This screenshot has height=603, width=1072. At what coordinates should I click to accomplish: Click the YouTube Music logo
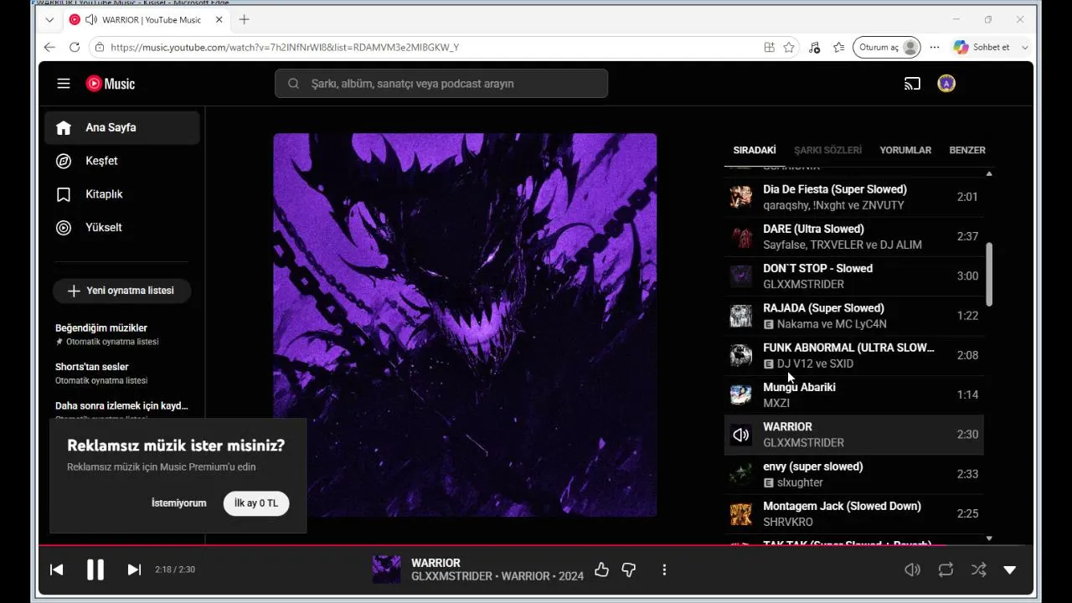(x=110, y=84)
